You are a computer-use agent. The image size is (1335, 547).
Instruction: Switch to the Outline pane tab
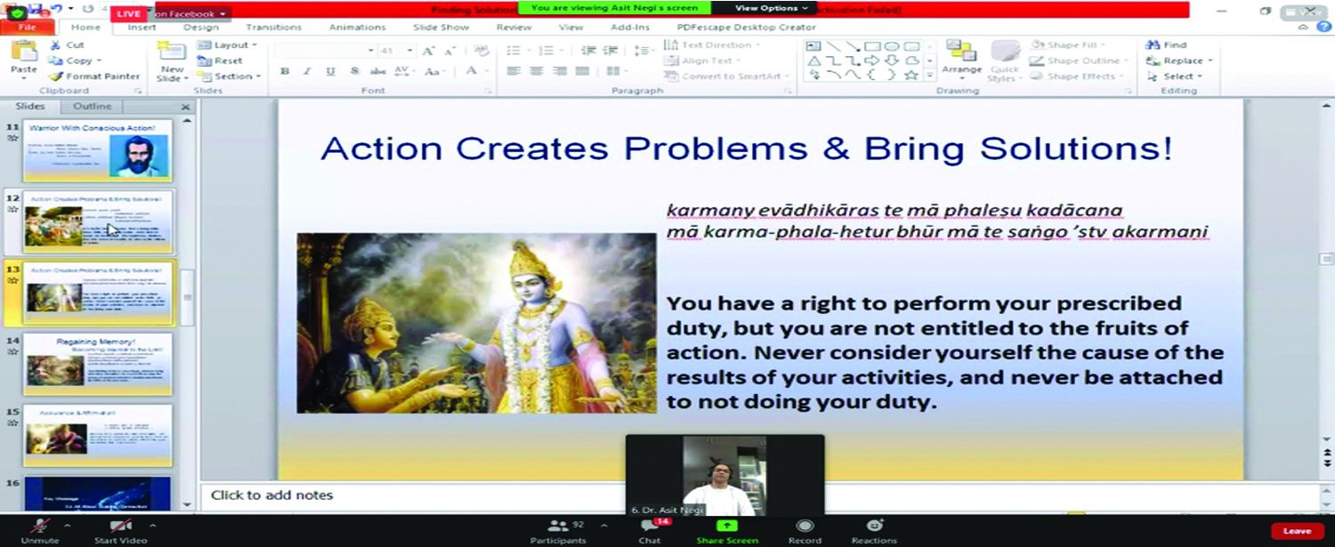tap(92, 107)
